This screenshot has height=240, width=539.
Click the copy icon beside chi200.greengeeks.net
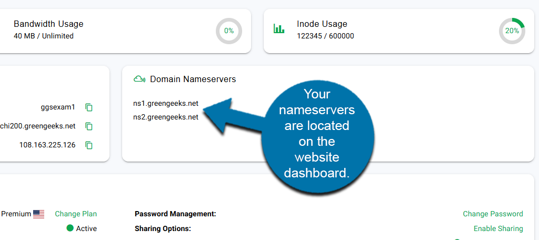point(89,126)
